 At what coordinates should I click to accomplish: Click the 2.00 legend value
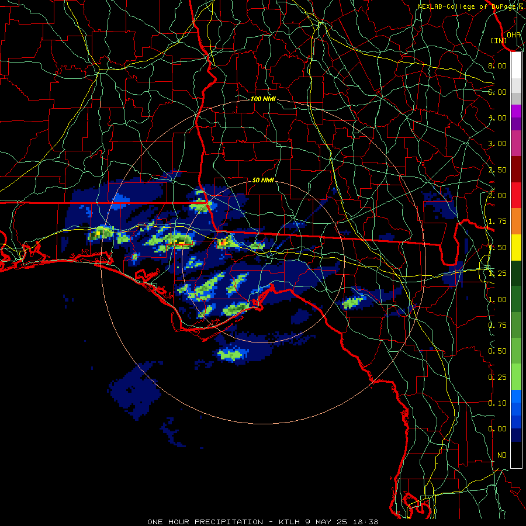[497, 196]
